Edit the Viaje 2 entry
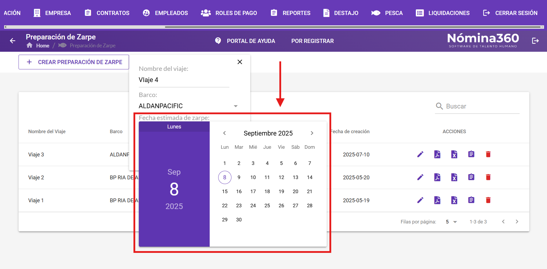547x269 pixels. pyautogui.click(x=420, y=177)
